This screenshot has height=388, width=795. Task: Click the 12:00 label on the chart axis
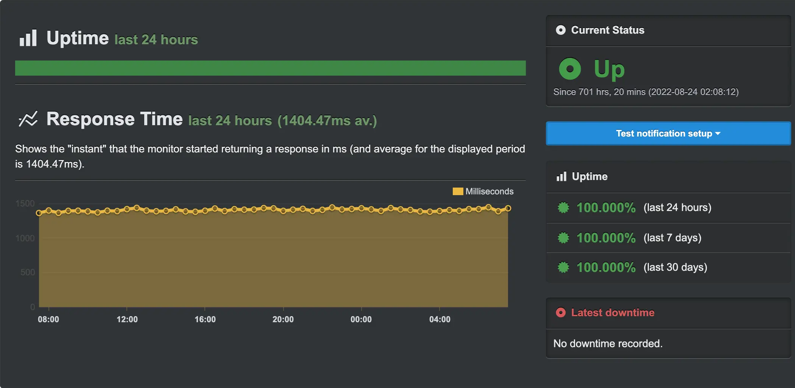(x=127, y=319)
